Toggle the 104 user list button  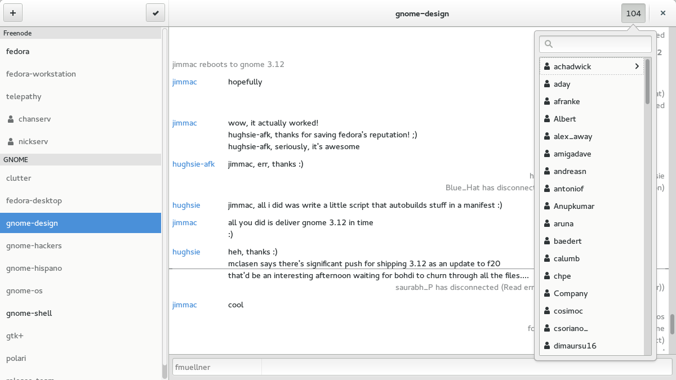[x=633, y=13]
